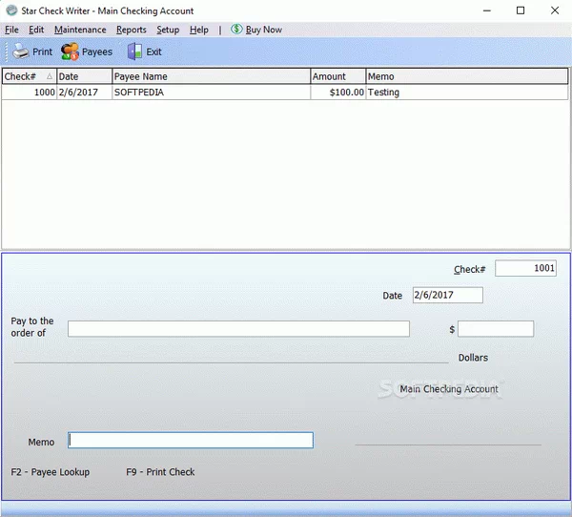Screen dimensions: 572x517
Task: Focus the Date input field
Action: tap(447, 296)
